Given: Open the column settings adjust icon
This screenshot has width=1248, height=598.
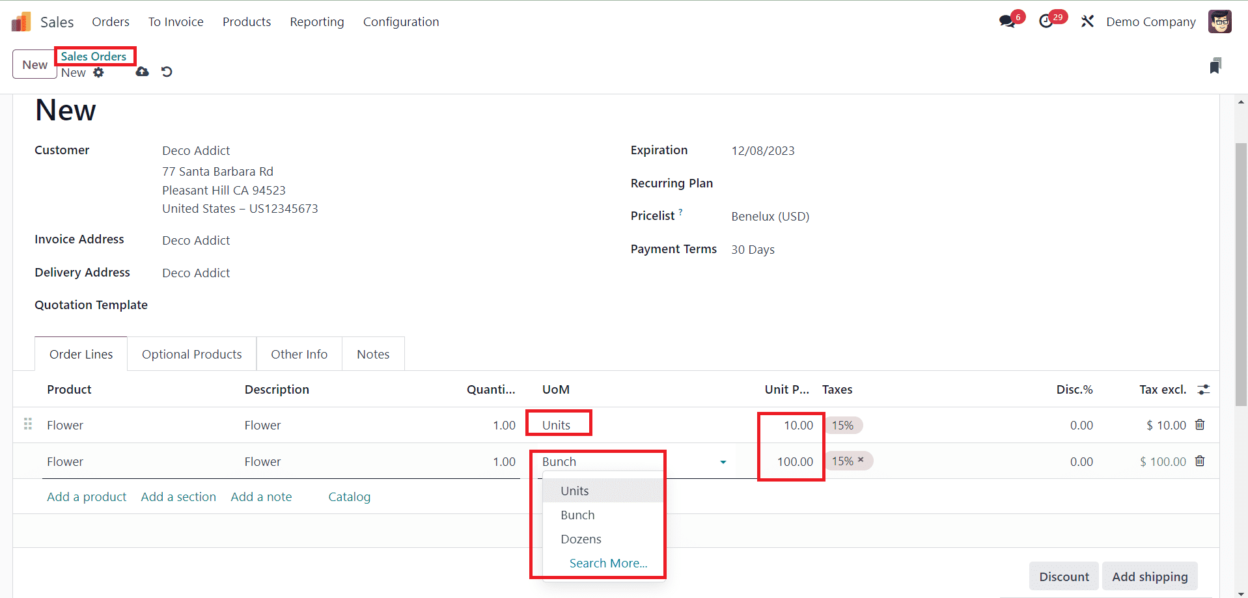Looking at the screenshot, I should (x=1204, y=389).
